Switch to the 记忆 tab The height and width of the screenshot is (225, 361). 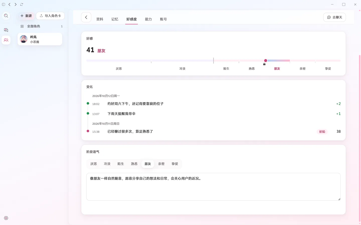115,19
